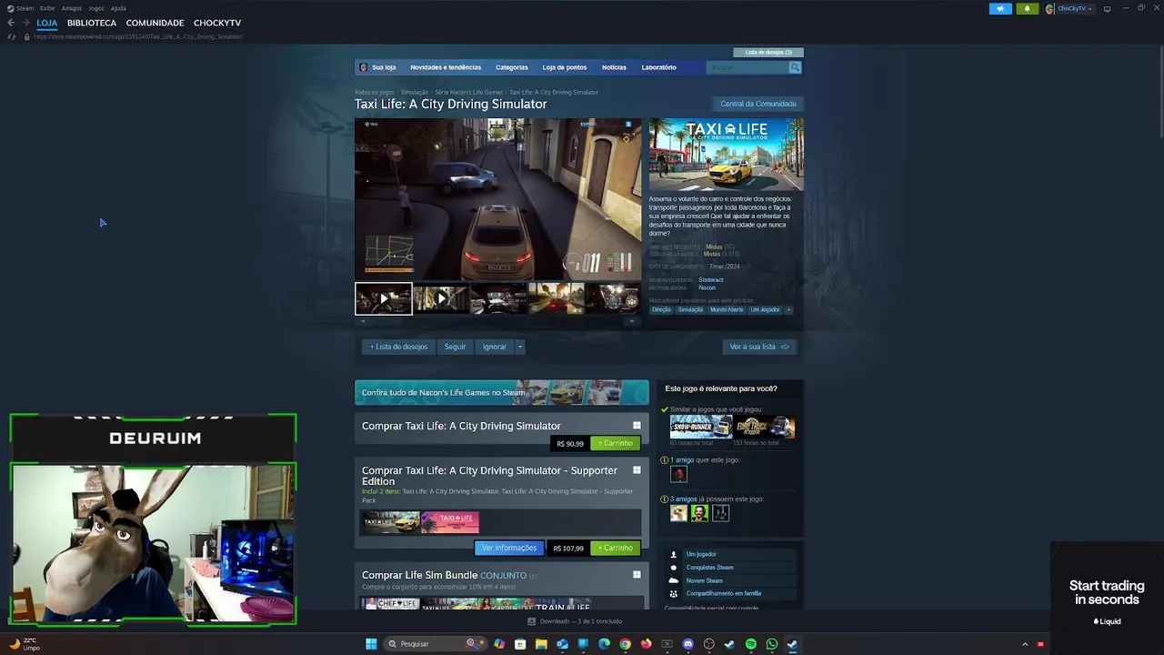1164x655 pixels.
Task: Go forward with the Steam forward arrow
Action: pos(25,23)
